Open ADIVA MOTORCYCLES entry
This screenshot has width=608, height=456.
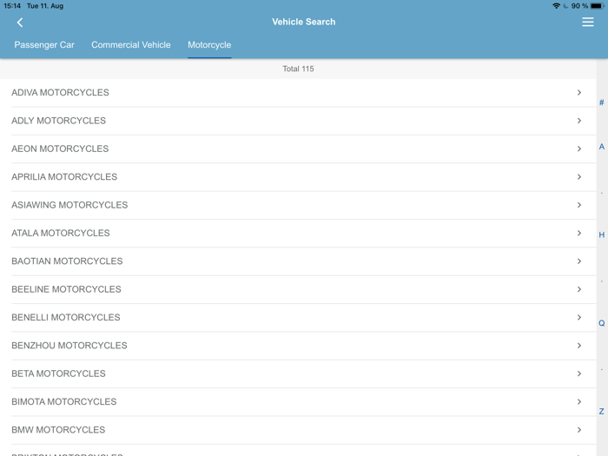point(298,93)
